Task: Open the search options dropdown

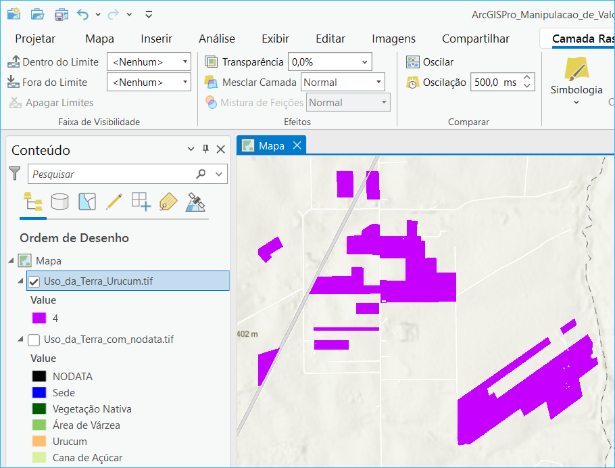Action: [219, 174]
